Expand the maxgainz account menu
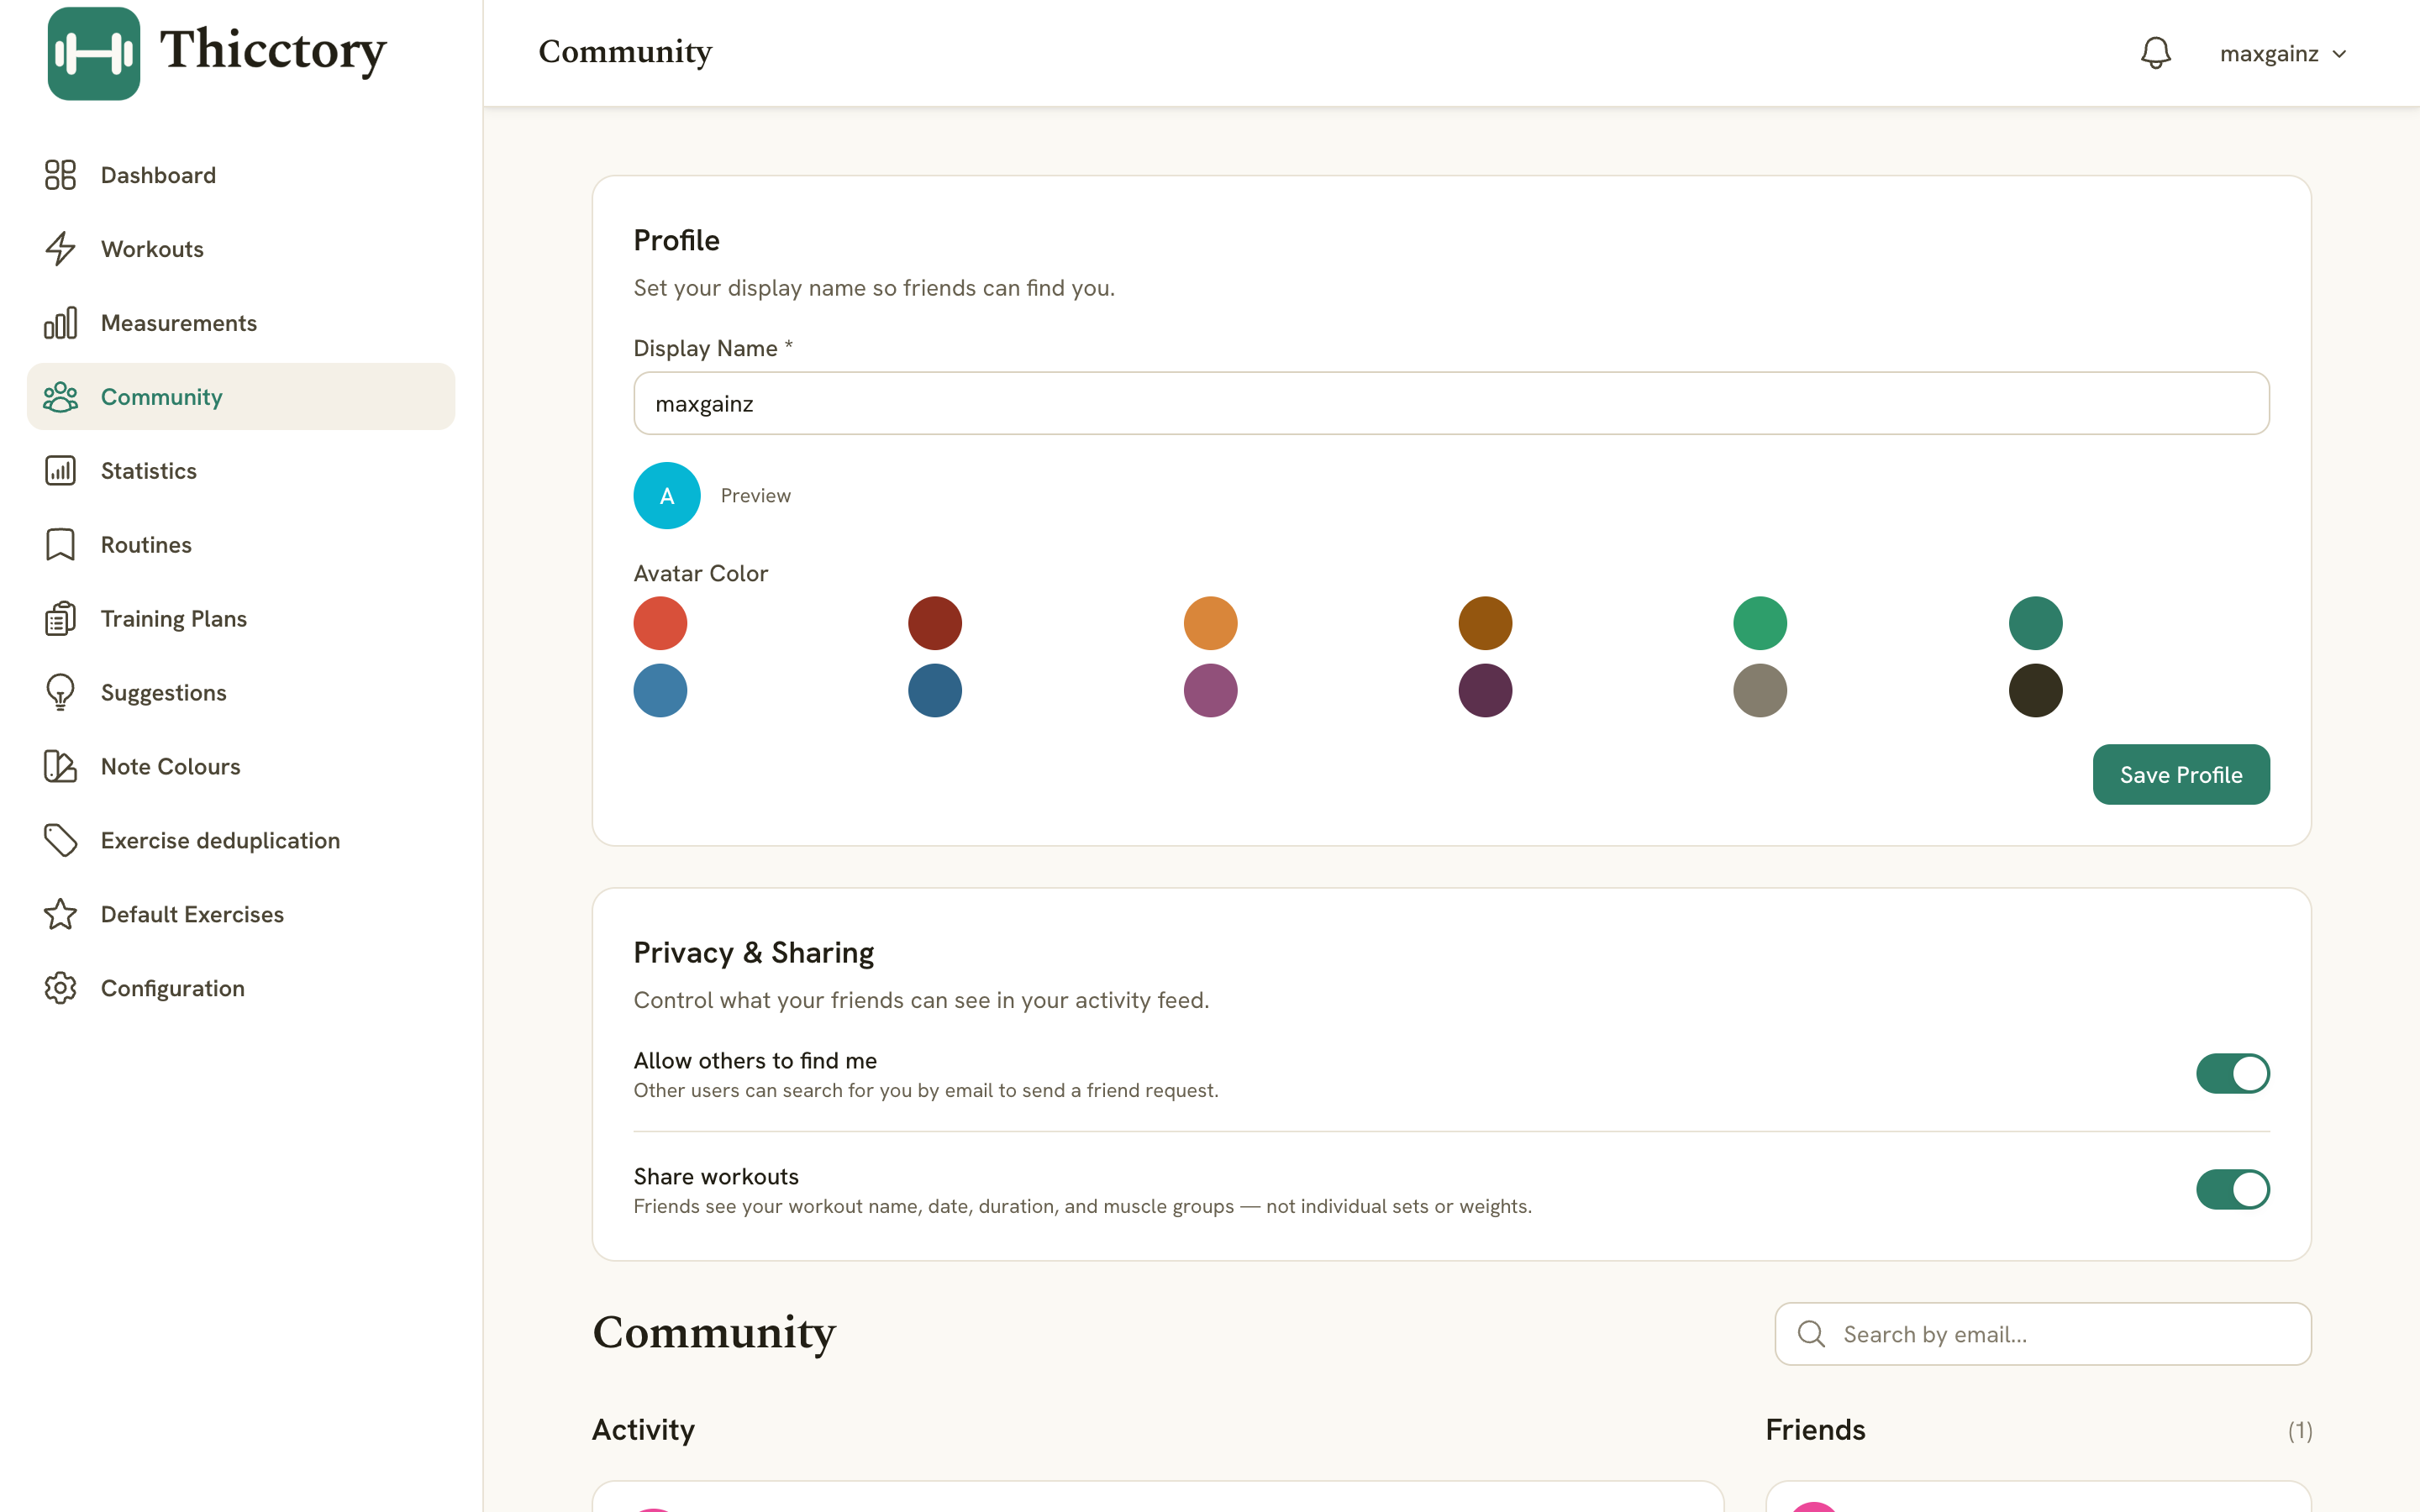The height and width of the screenshot is (1512, 2420). (2282, 53)
